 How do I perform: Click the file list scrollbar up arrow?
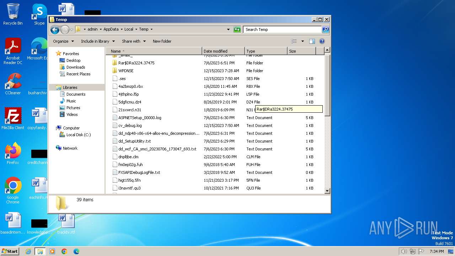coord(327,50)
